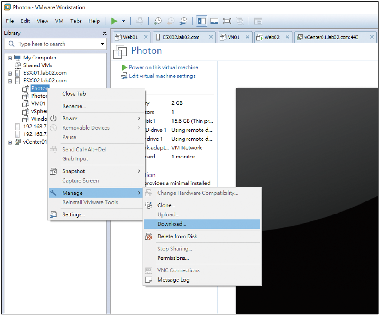Screen dimensions: 379x316
Task: Click the Revert to snapshot toolbar icon
Action: point(171,21)
